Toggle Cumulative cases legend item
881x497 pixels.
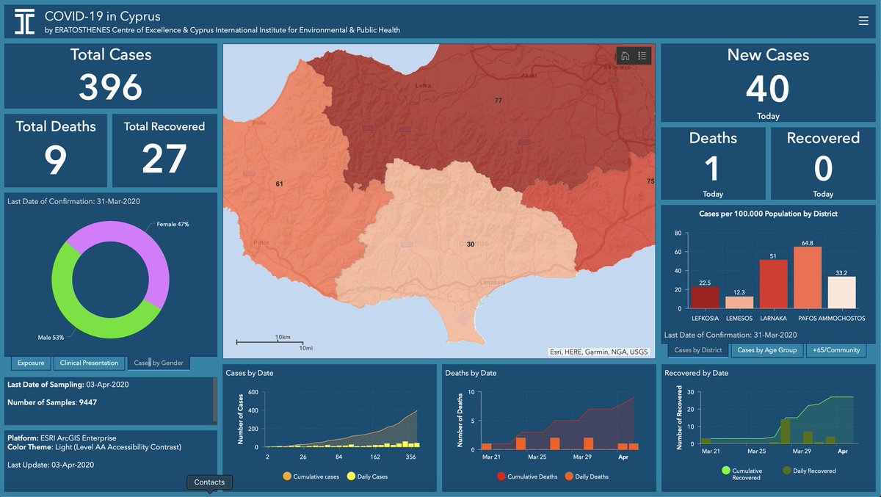click(x=311, y=476)
